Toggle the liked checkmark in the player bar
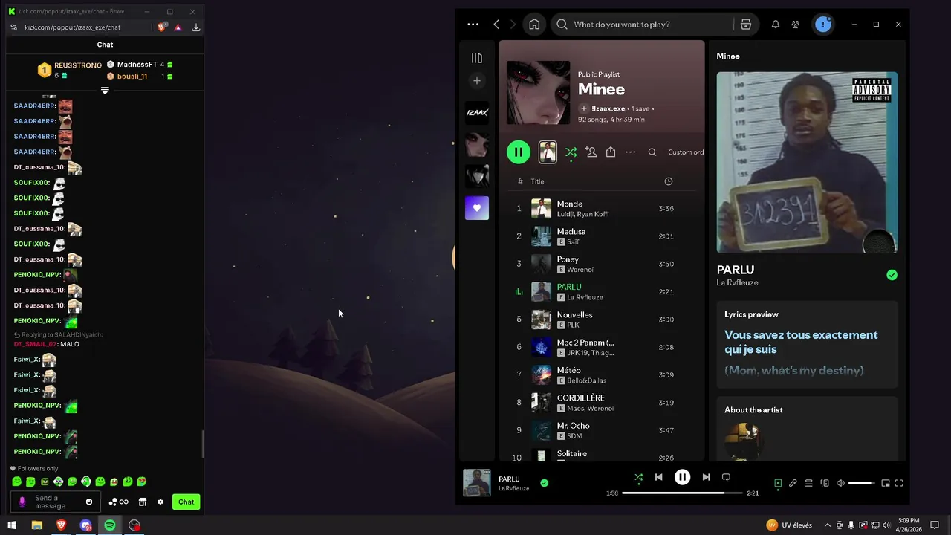This screenshot has width=951, height=535. tap(544, 483)
